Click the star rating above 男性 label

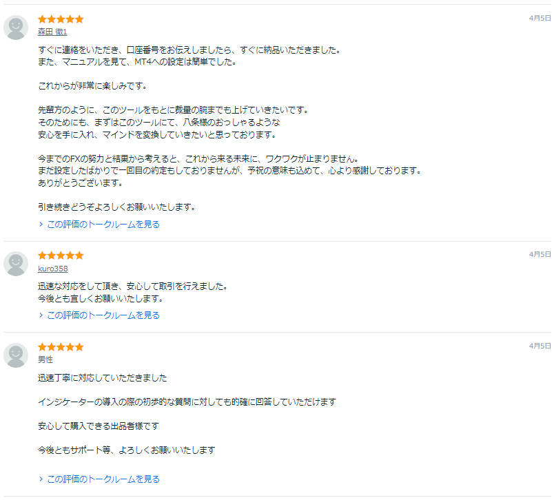[61, 347]
